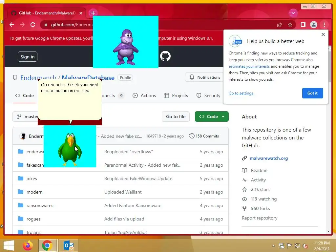336x252 pixels.
Task: Click the GitHub Octocat logo
Action: click(165, 56)
